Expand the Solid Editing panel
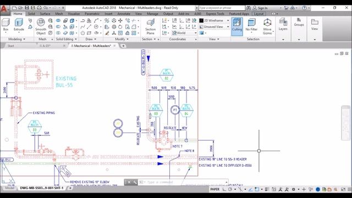The width and height of the screenshot is (352, 198). [66, 39]
